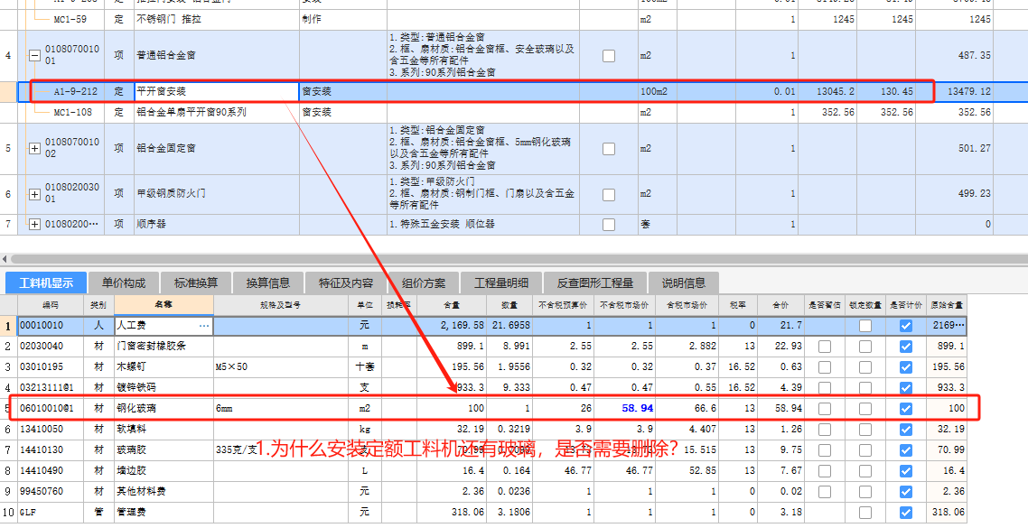Click the 487.35 value in 普通铝合金窗 row
The width and height of the screenshot is (1028, 528).
coord(974,56)
